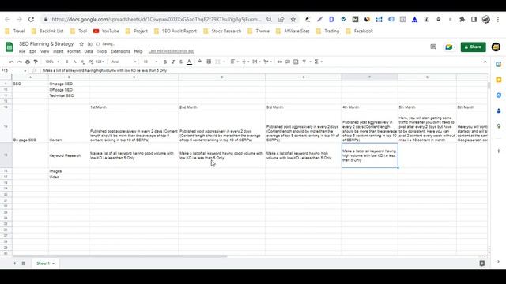Image resolution: width=506 pixels, height=284 pixels.
Task: Open Keep in the side panel
Action: pos(499,80)
